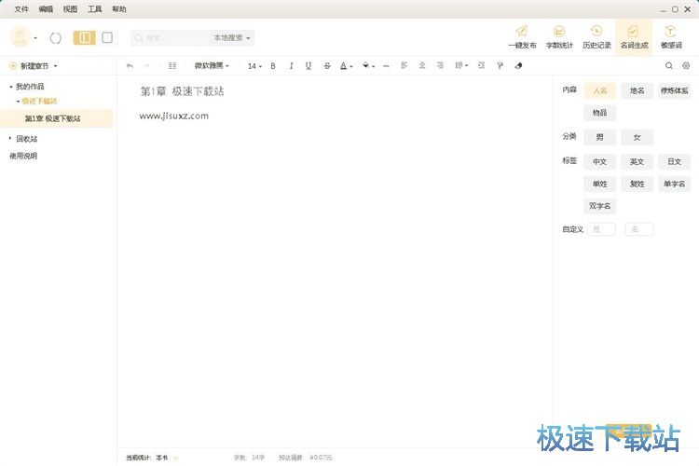
Task: Open the avatar account dropdown arrow
Action: tap(35, 38)
